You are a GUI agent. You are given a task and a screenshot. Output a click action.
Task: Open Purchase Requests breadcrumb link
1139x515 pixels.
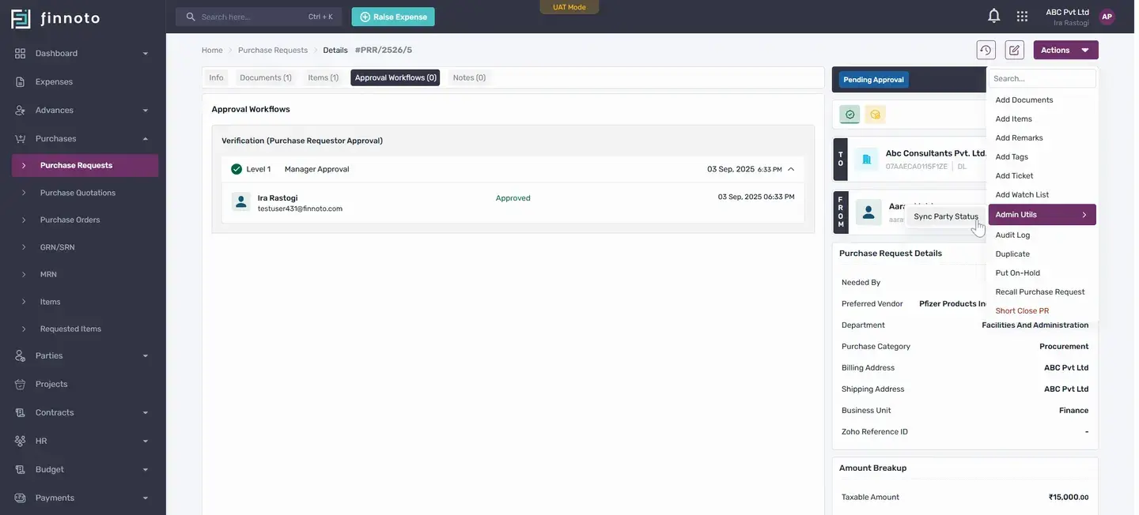pos(273,51)
